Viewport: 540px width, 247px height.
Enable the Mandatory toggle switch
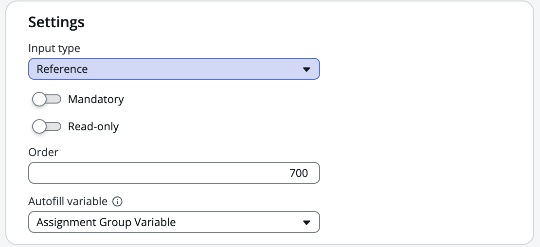(47, 99)
